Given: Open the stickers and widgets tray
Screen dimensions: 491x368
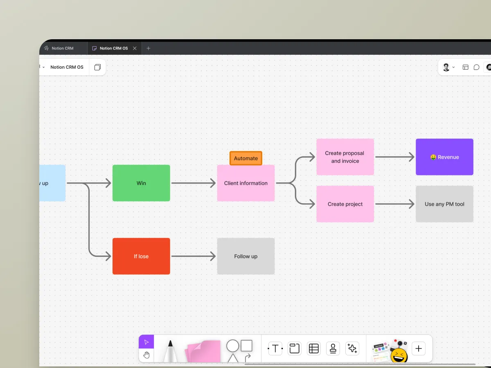Looking at the screenshot, I should [390, 351].
